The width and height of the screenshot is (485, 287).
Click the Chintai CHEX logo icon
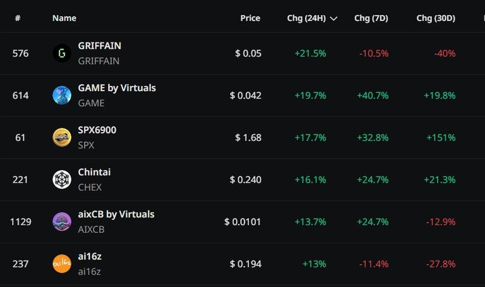tap(62, 180)
